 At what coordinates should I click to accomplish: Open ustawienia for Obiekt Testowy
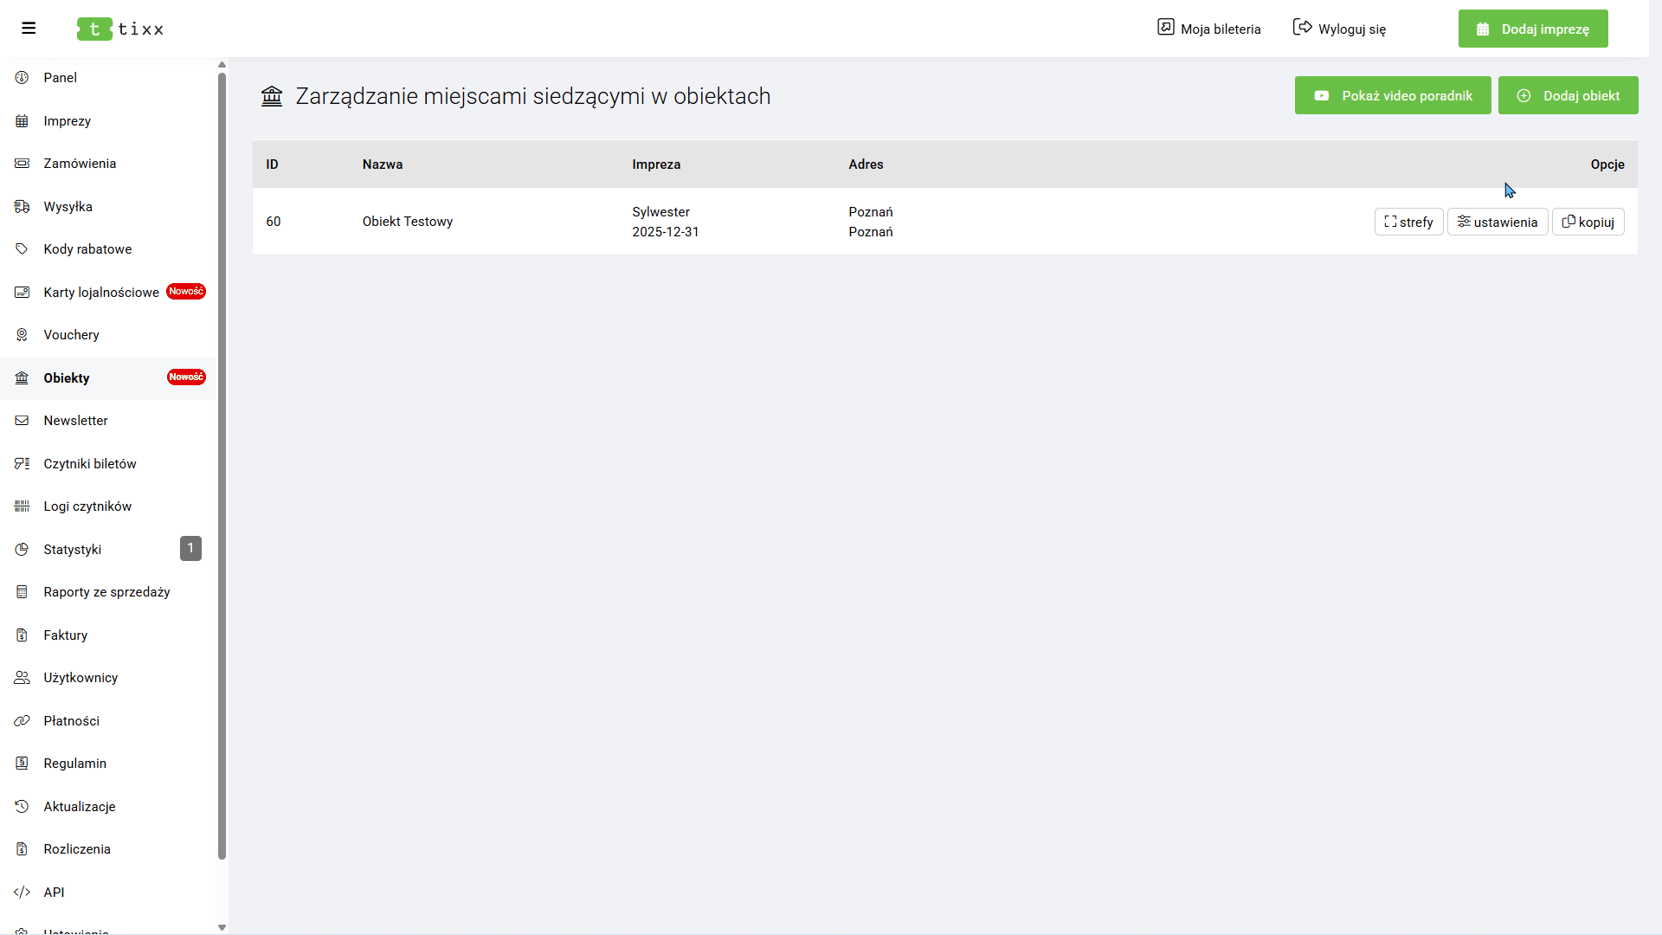coord(1497,222)
